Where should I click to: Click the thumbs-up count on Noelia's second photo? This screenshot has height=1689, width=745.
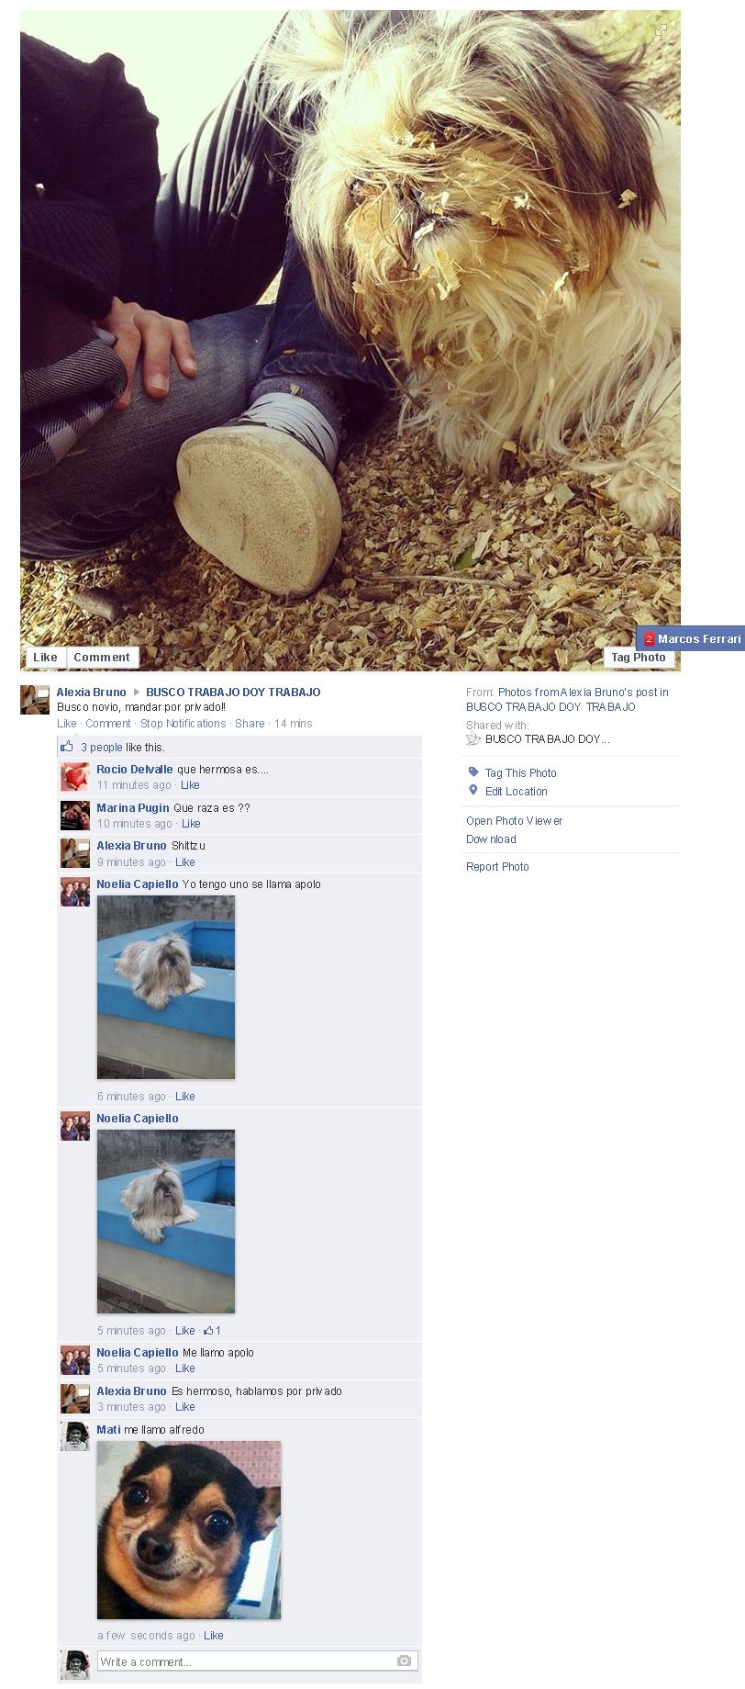coord(212,1330)
